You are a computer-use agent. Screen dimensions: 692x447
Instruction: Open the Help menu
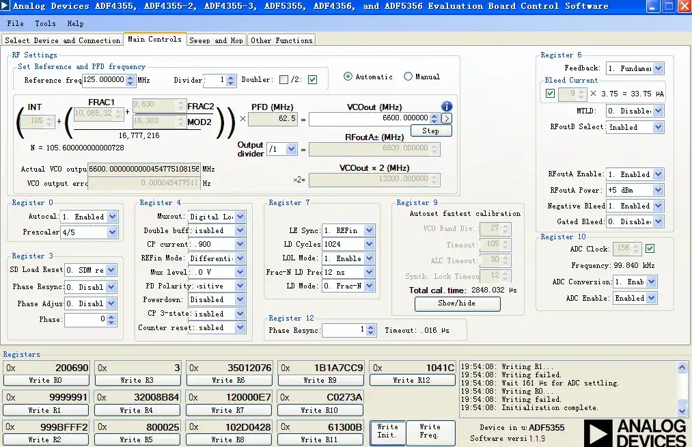click(75, 23)
